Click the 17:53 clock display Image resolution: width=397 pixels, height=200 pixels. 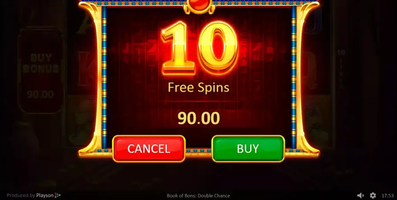(387, 196)
